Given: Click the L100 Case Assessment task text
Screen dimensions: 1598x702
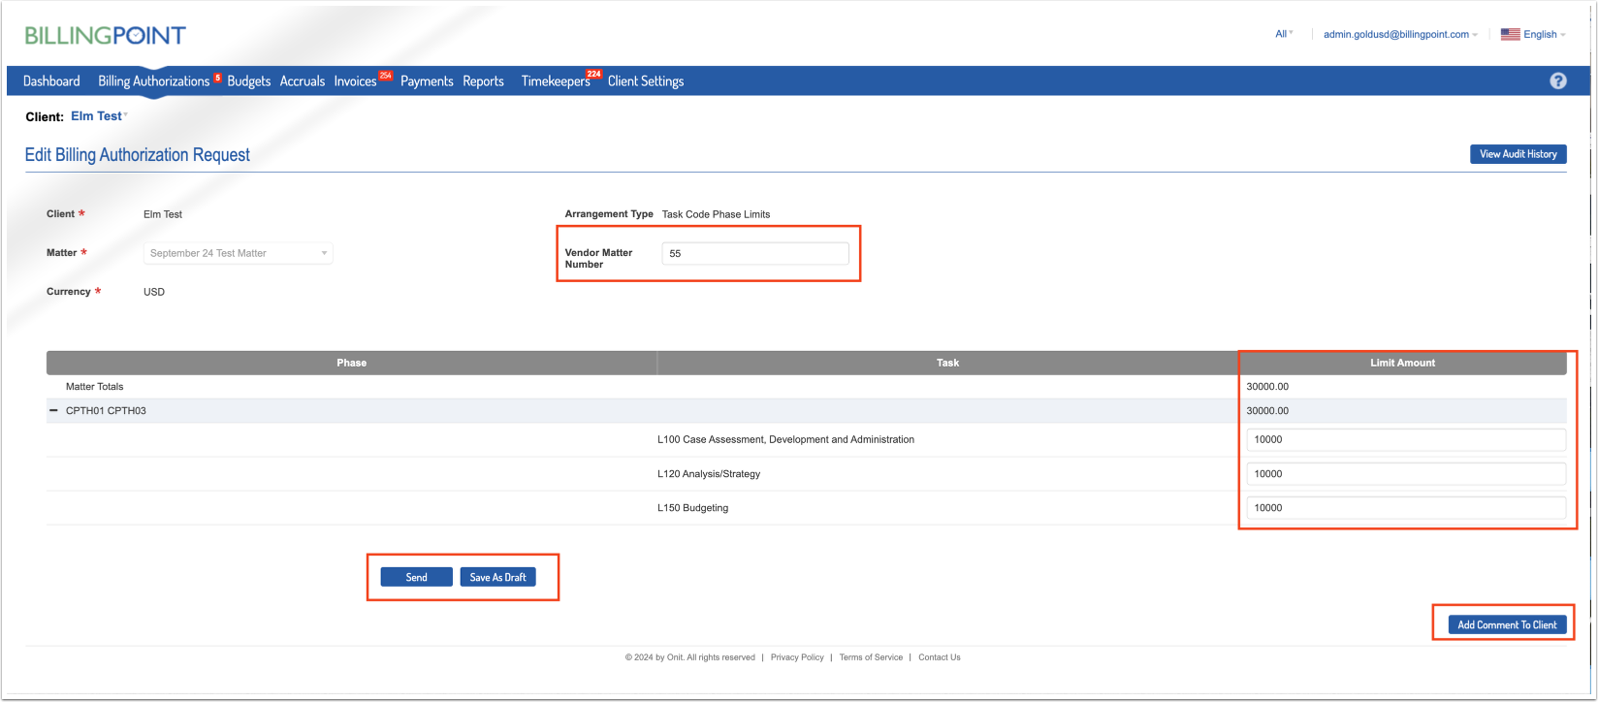Looking at the screenshot, I should [x=785, y=440].
